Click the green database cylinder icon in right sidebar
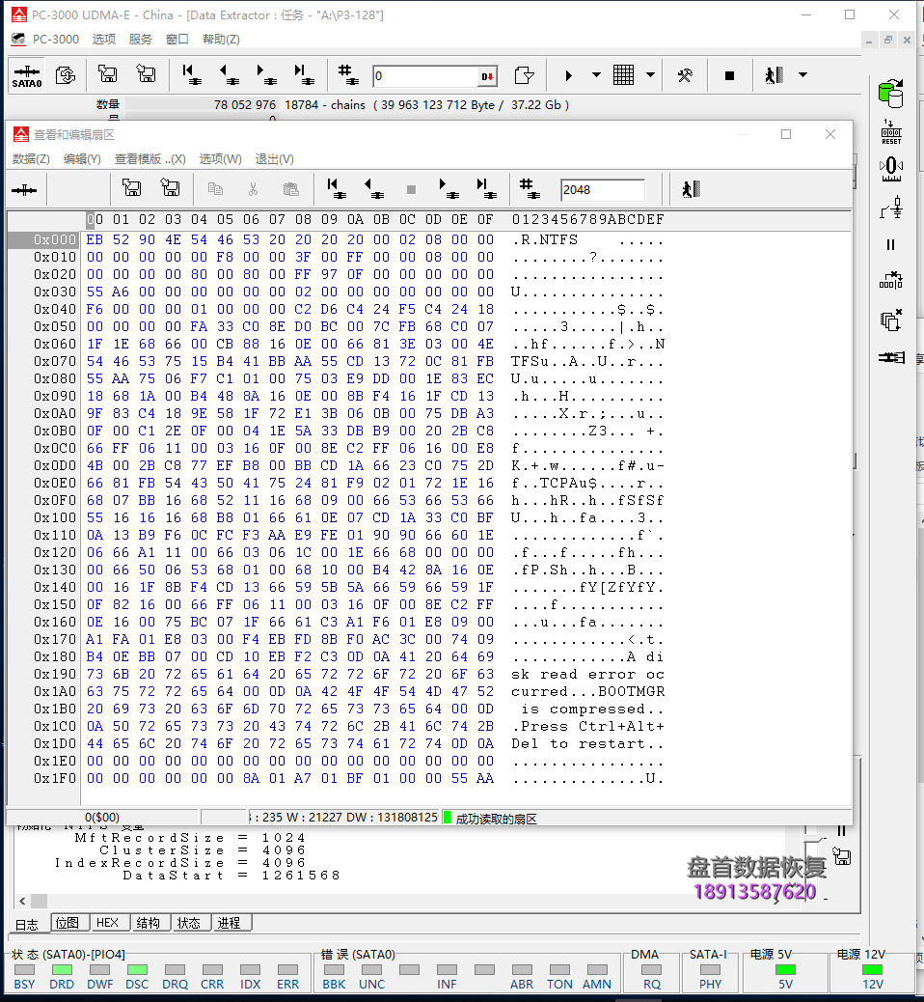Screen dimensions: 924x1002 click(891, 94)
